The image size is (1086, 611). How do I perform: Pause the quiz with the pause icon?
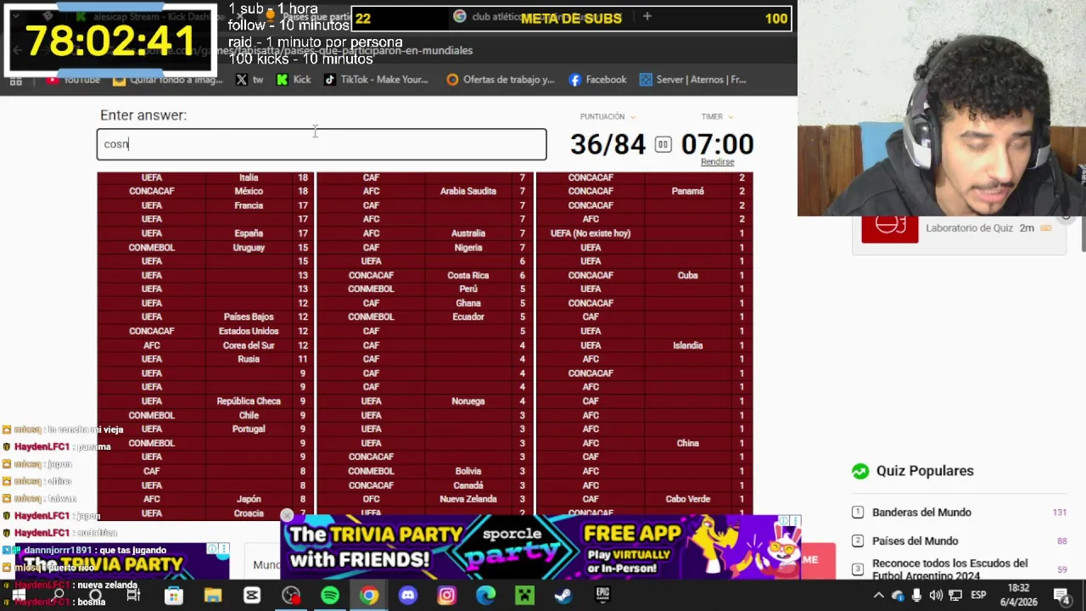[x=663, y=144]
